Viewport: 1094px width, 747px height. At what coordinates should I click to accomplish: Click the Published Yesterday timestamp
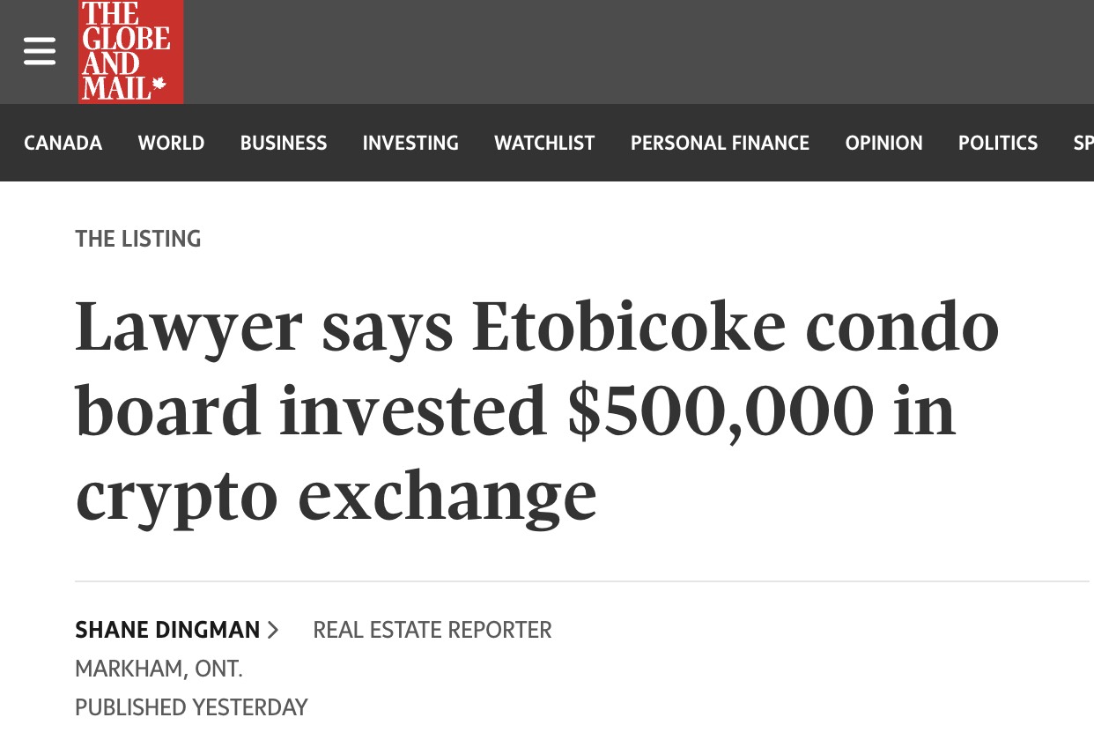click(191, 708)
